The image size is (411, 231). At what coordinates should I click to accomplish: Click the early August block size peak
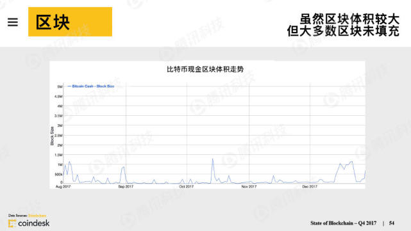pyautogui.click(x=69, y=162)
